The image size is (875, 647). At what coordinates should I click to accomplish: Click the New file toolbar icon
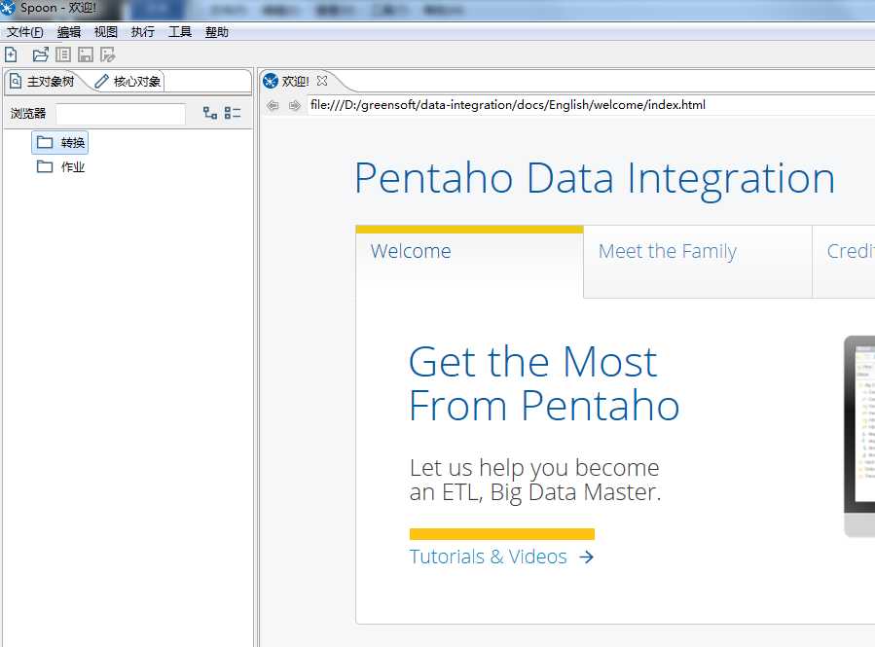[11, 54]
